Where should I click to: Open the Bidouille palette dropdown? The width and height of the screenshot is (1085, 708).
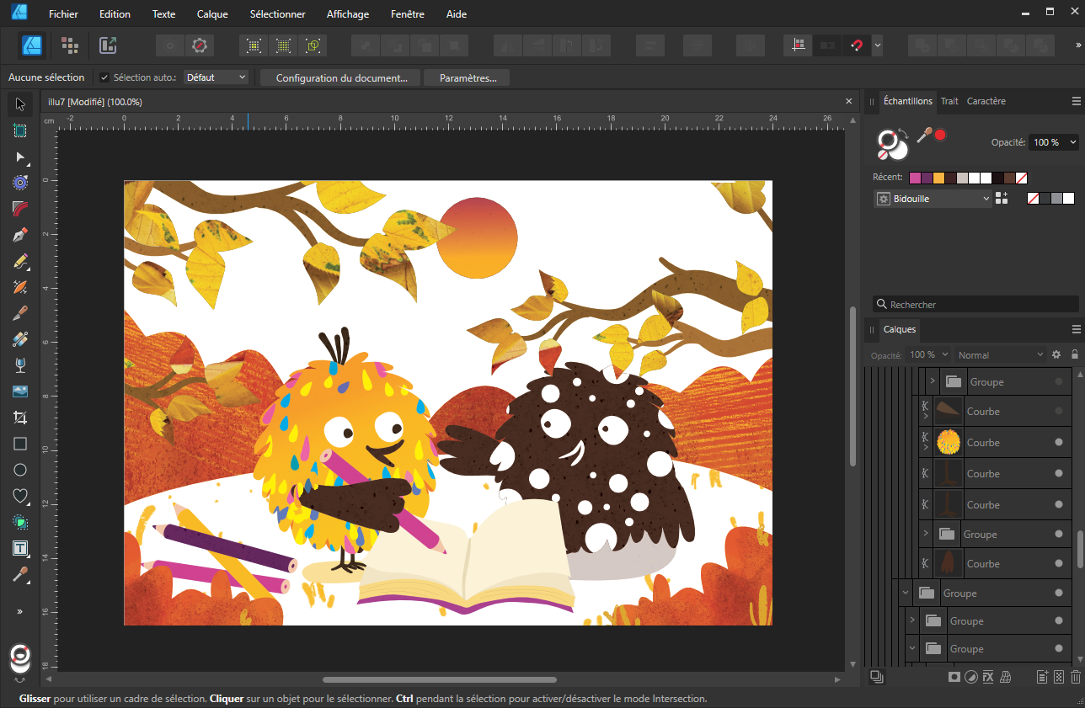pyautogui.click(x=933, y=199)
